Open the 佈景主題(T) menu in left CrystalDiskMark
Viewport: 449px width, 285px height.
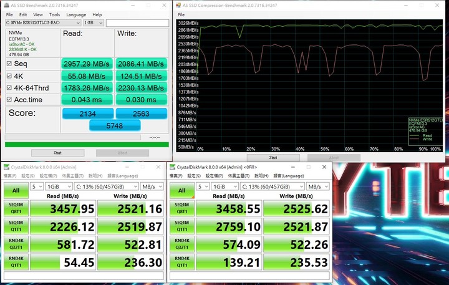73,176
